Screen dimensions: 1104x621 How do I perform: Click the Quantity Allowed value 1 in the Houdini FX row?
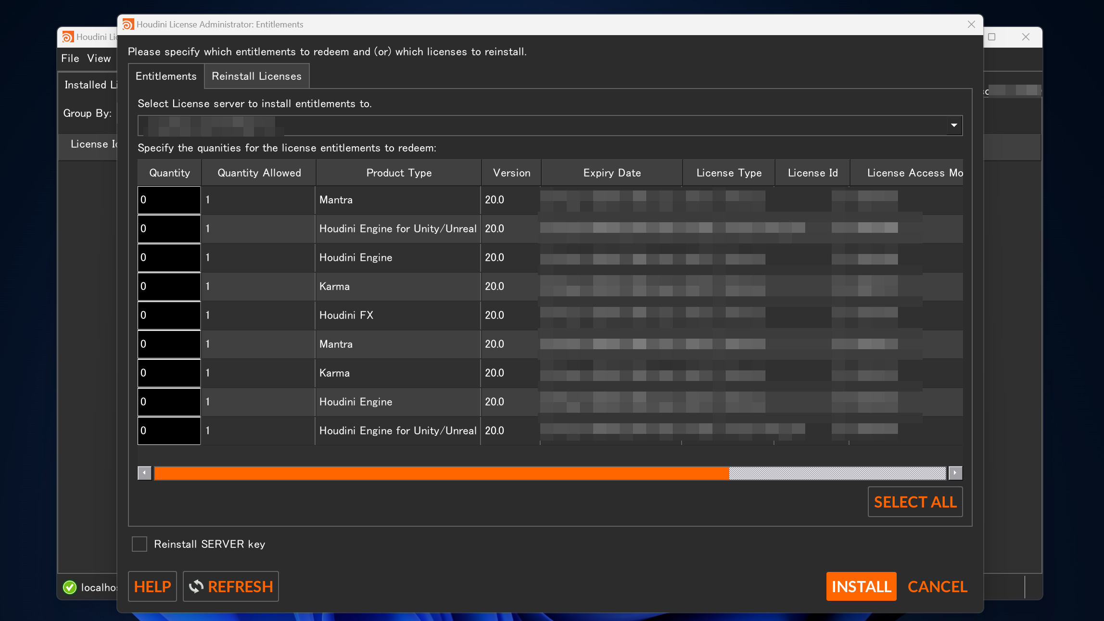pyautogui.click(x=258, y=316)
